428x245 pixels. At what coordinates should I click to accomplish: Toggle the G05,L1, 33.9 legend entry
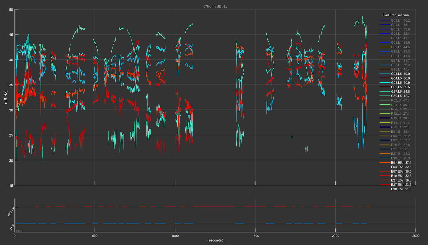tap(401, 29)
